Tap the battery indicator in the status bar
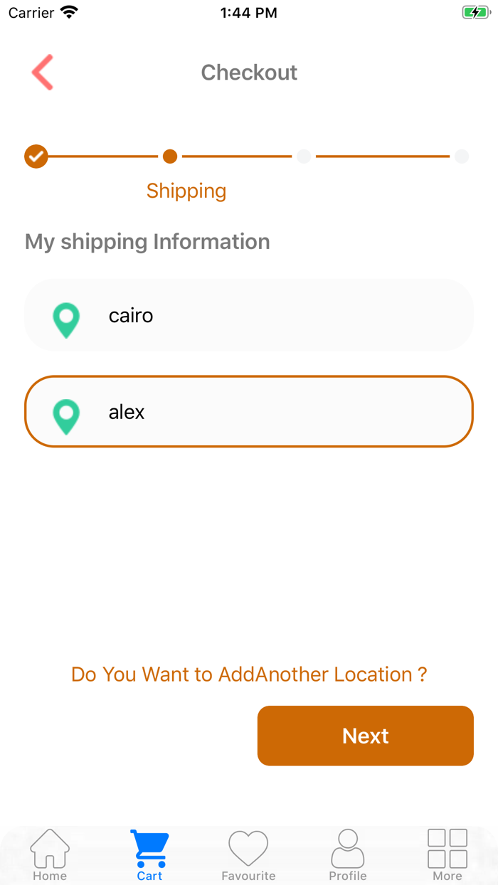Screen dimensions: 498x885 coord(476,11)
